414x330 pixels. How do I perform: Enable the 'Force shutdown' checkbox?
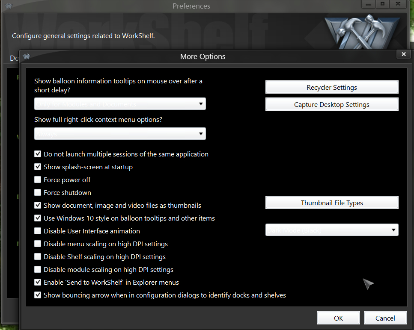point(38,192)
